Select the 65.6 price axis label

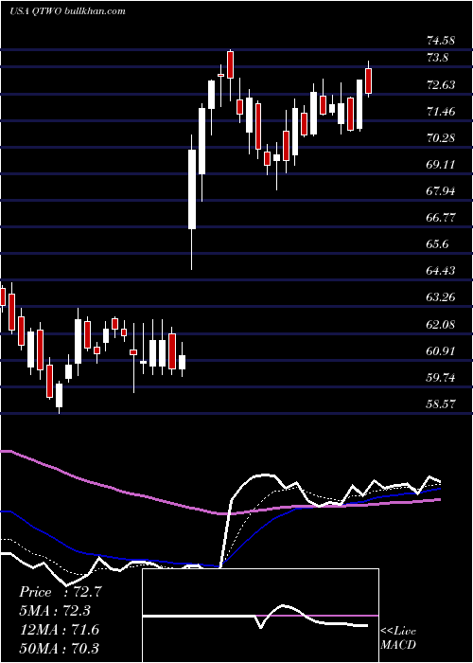coord(437,244)
